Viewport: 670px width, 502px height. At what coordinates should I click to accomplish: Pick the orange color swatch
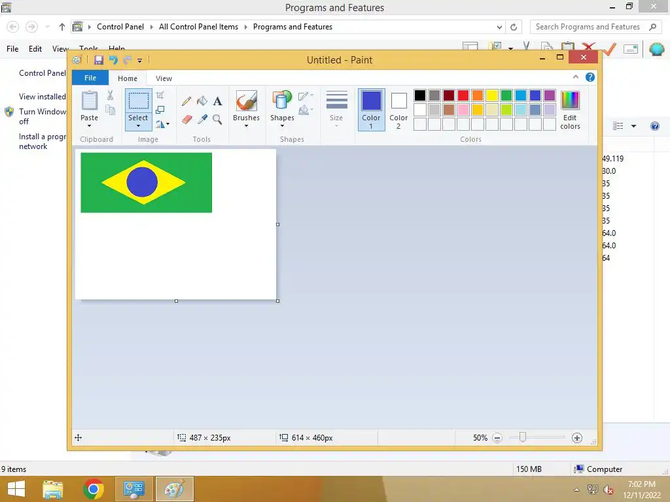click(478, 95)
